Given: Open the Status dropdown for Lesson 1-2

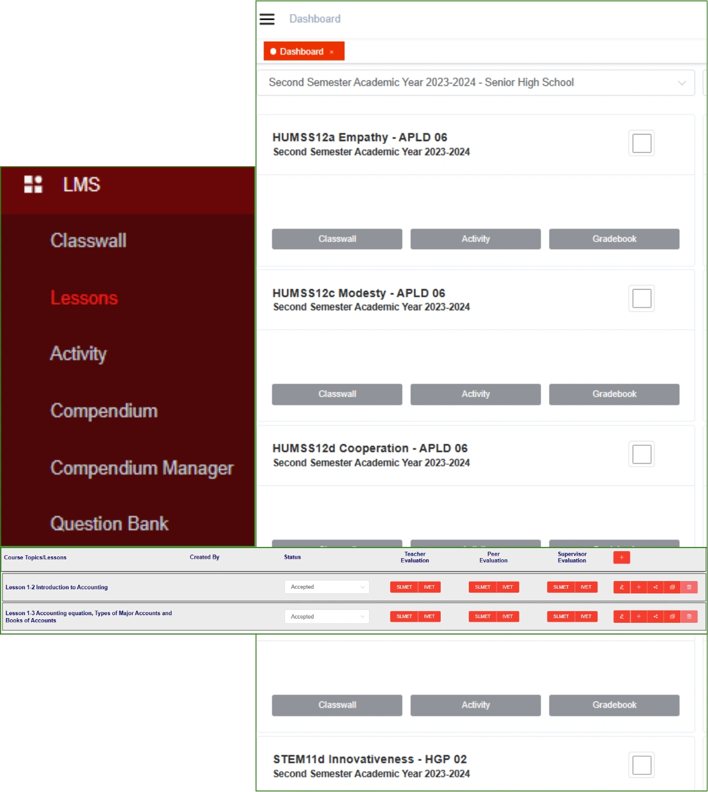Looking at the screenshot, I should [327, 587].
